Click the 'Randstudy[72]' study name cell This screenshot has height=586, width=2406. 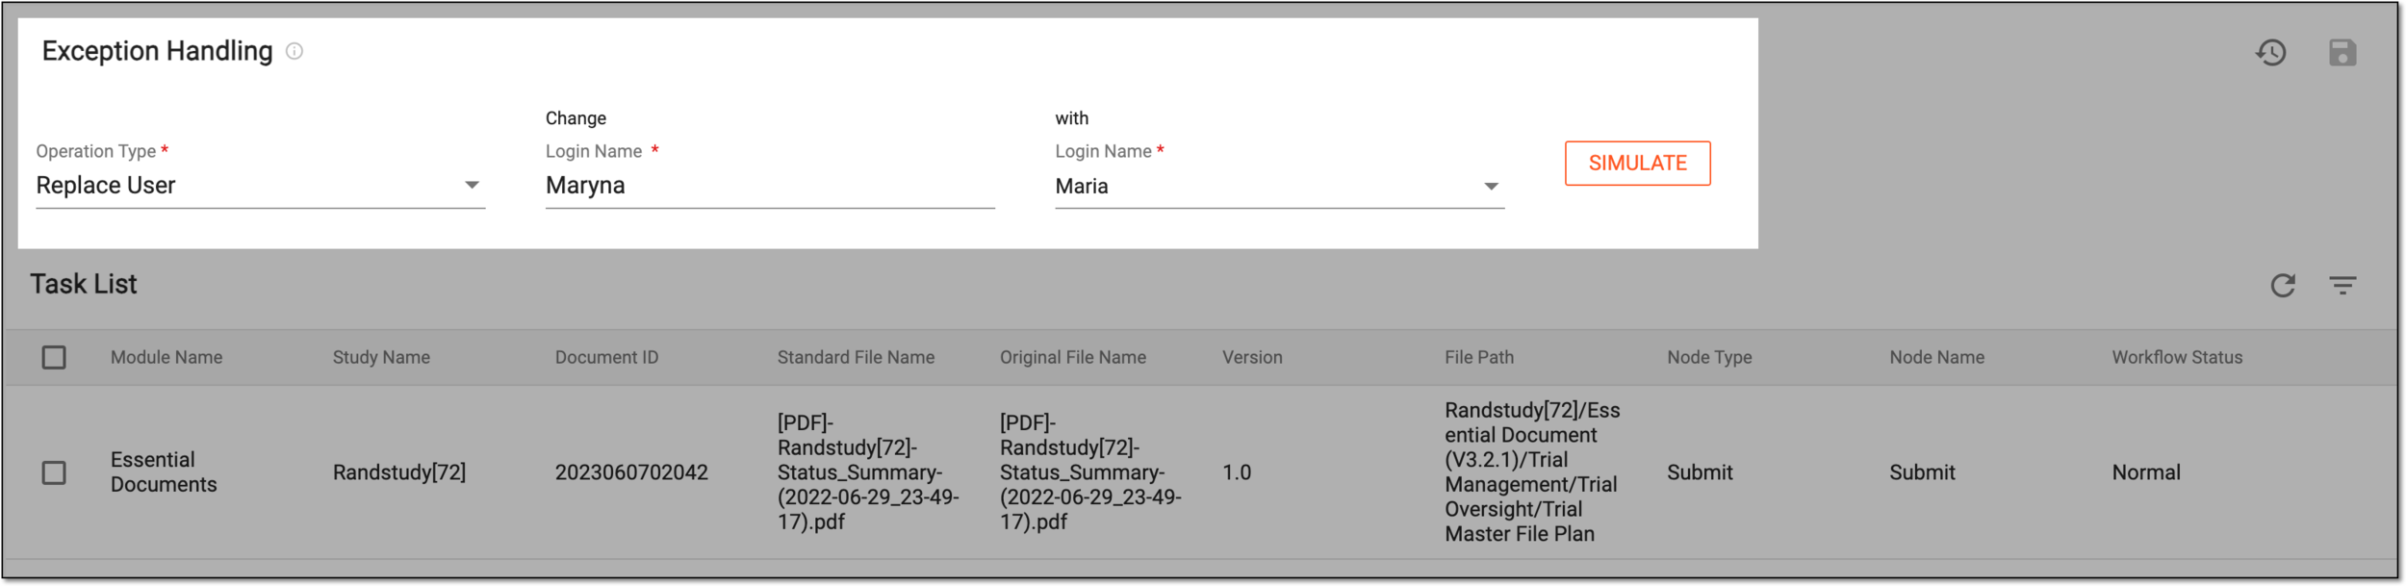coord(399,472)
